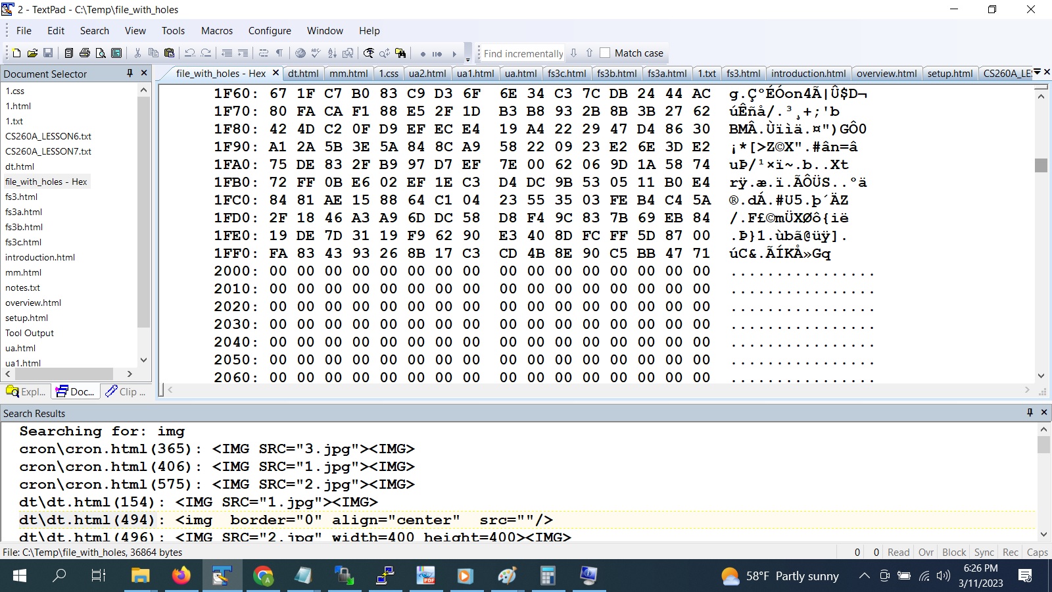Click in the Find incrementally field
The width and height of the screenshot is (1052, 592).
click(523, 53)
